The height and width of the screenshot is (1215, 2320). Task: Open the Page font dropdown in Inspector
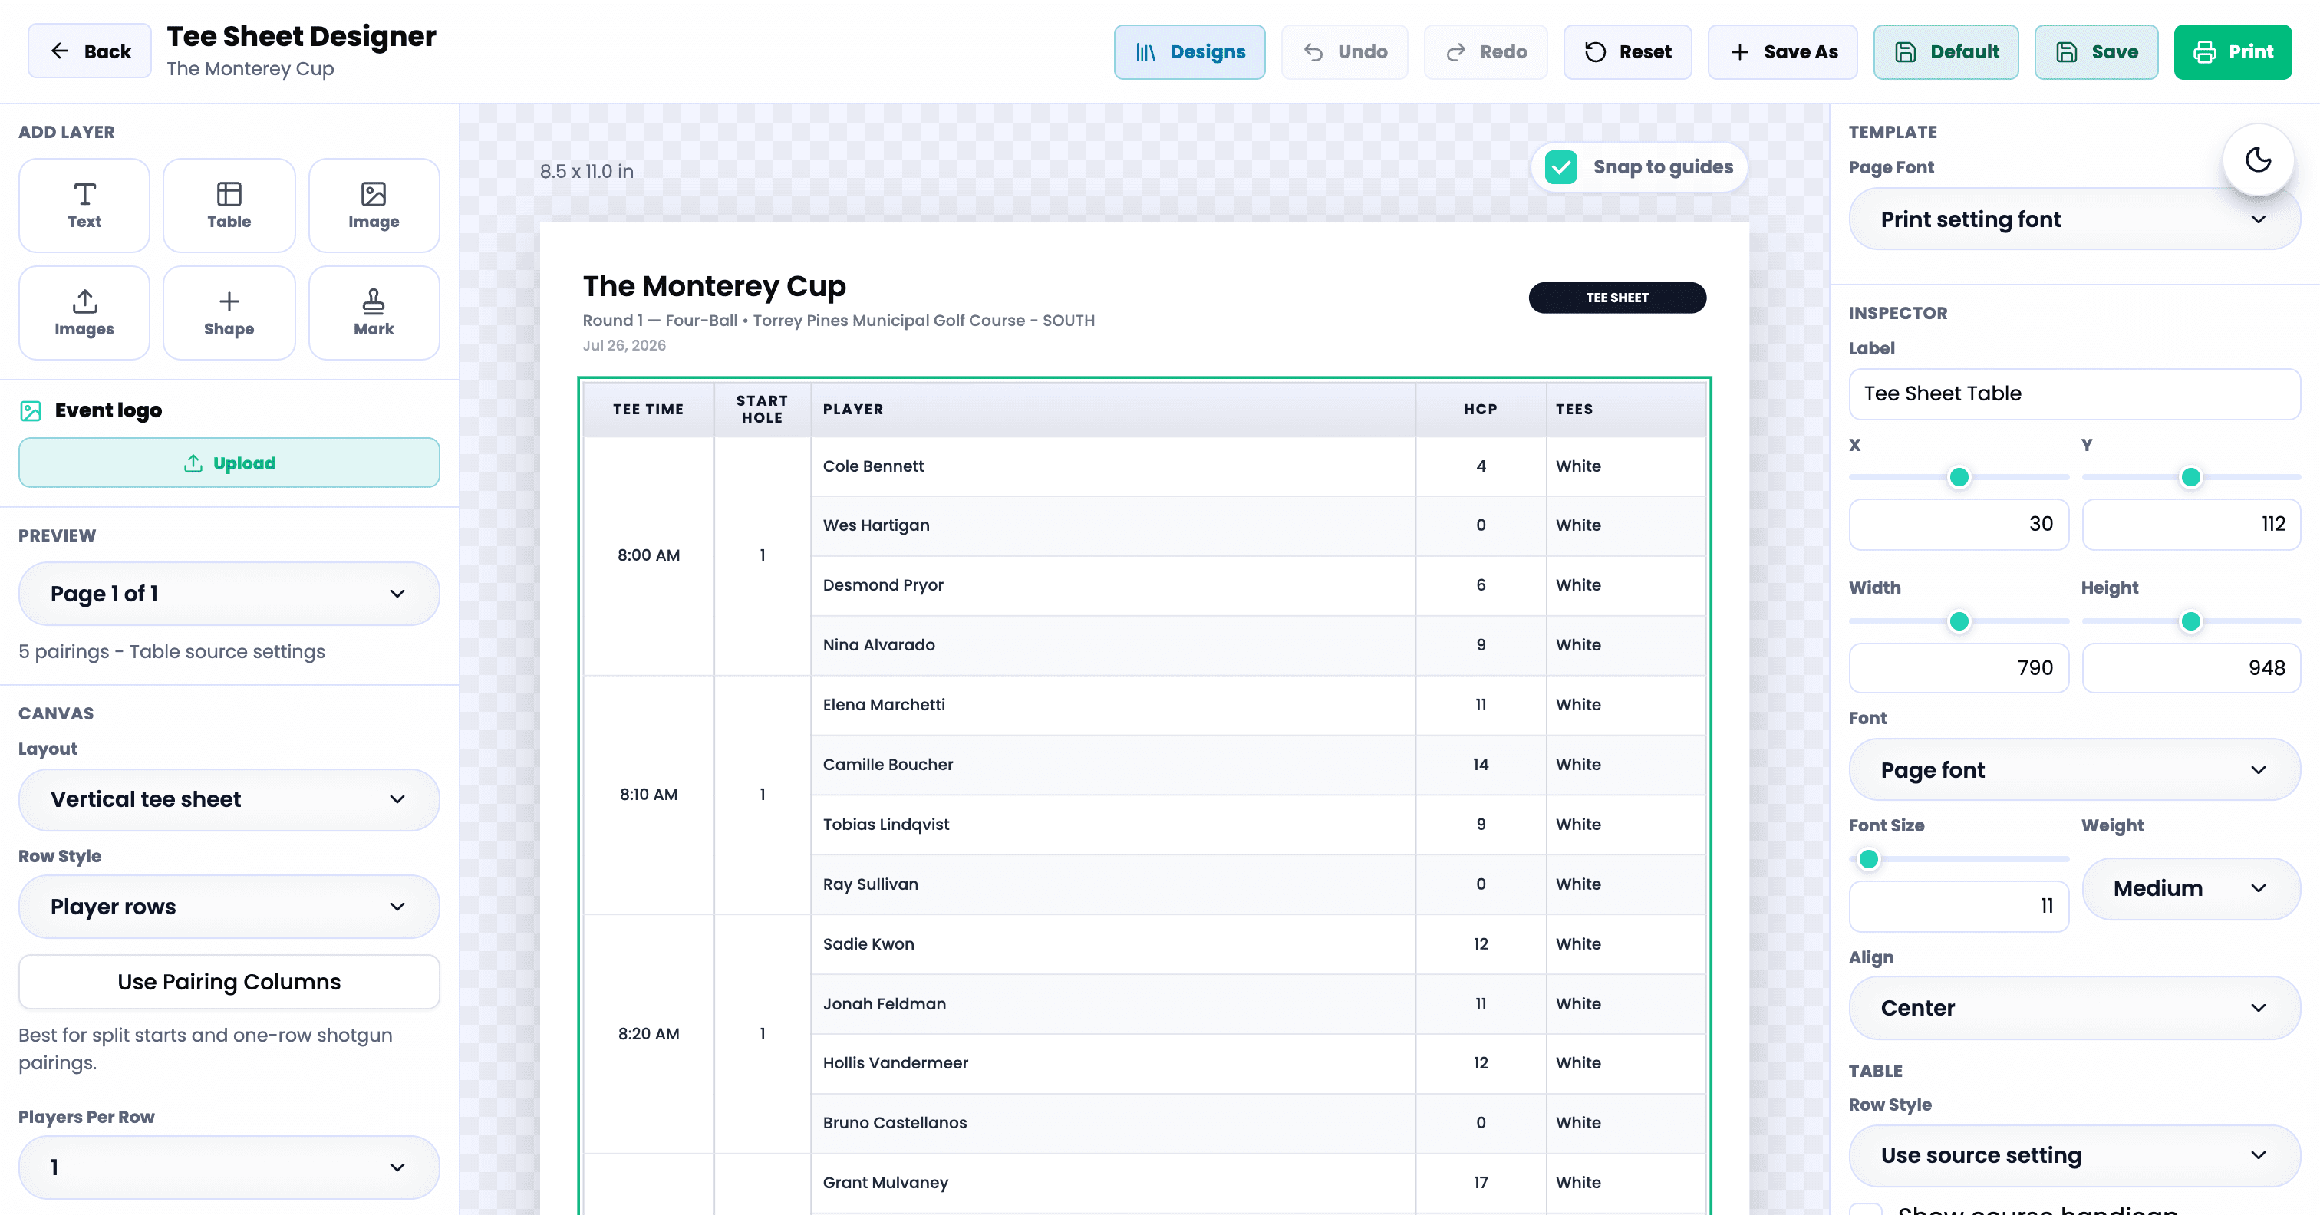pos(2074,770)
